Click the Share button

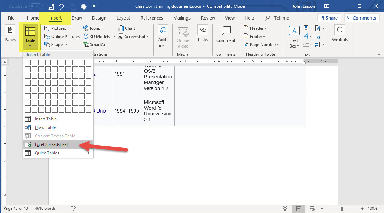[329, 18]
